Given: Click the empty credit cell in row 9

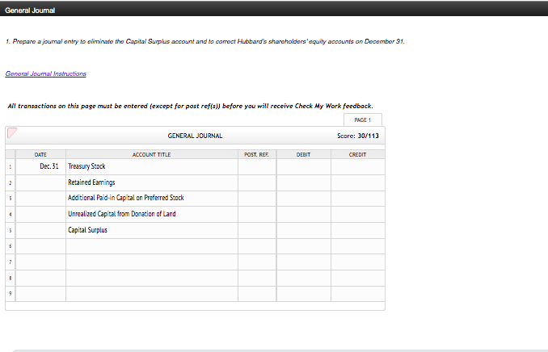Looking at the screenshot, I should coord(358,294).
